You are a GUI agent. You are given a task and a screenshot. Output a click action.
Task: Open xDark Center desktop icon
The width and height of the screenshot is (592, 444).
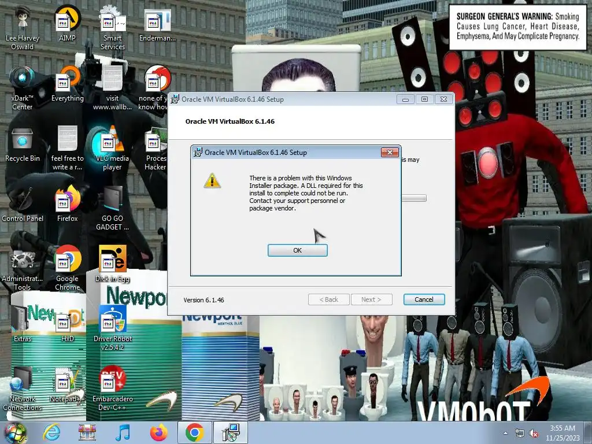coord(23,88)
